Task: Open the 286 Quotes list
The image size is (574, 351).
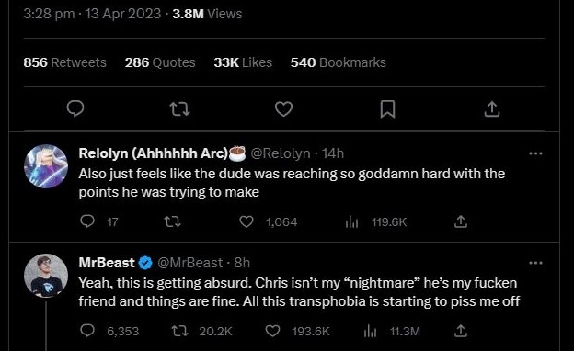Action: (x=160, y=62)
